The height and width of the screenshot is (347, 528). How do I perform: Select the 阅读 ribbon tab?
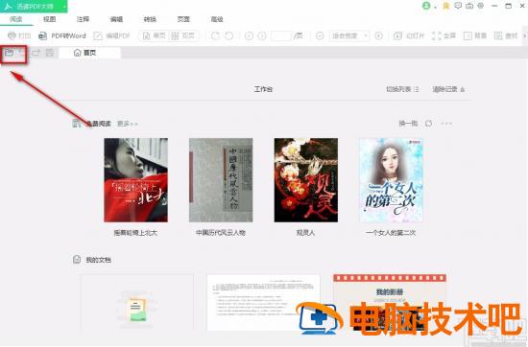point(16,19)
